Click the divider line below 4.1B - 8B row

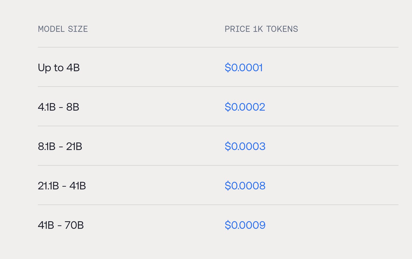click(218, 126)
